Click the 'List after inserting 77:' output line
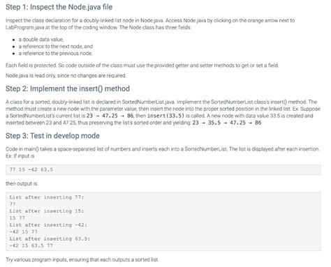 pyautogui.click(x=47, y=197)
